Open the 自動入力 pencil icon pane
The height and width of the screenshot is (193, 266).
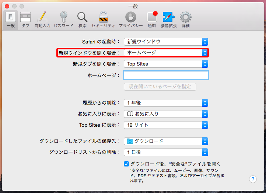coord(42,20)
